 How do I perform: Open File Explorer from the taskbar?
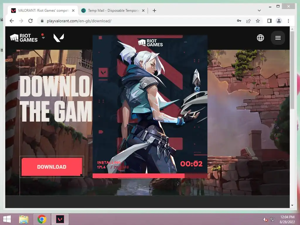[x=24, y=219]
